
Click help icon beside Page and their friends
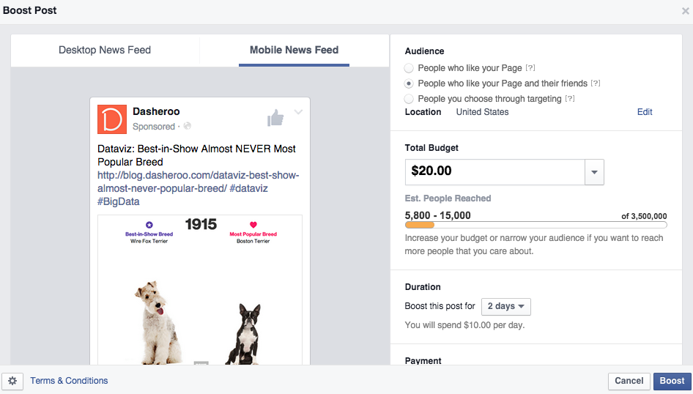tap(596, 83)
